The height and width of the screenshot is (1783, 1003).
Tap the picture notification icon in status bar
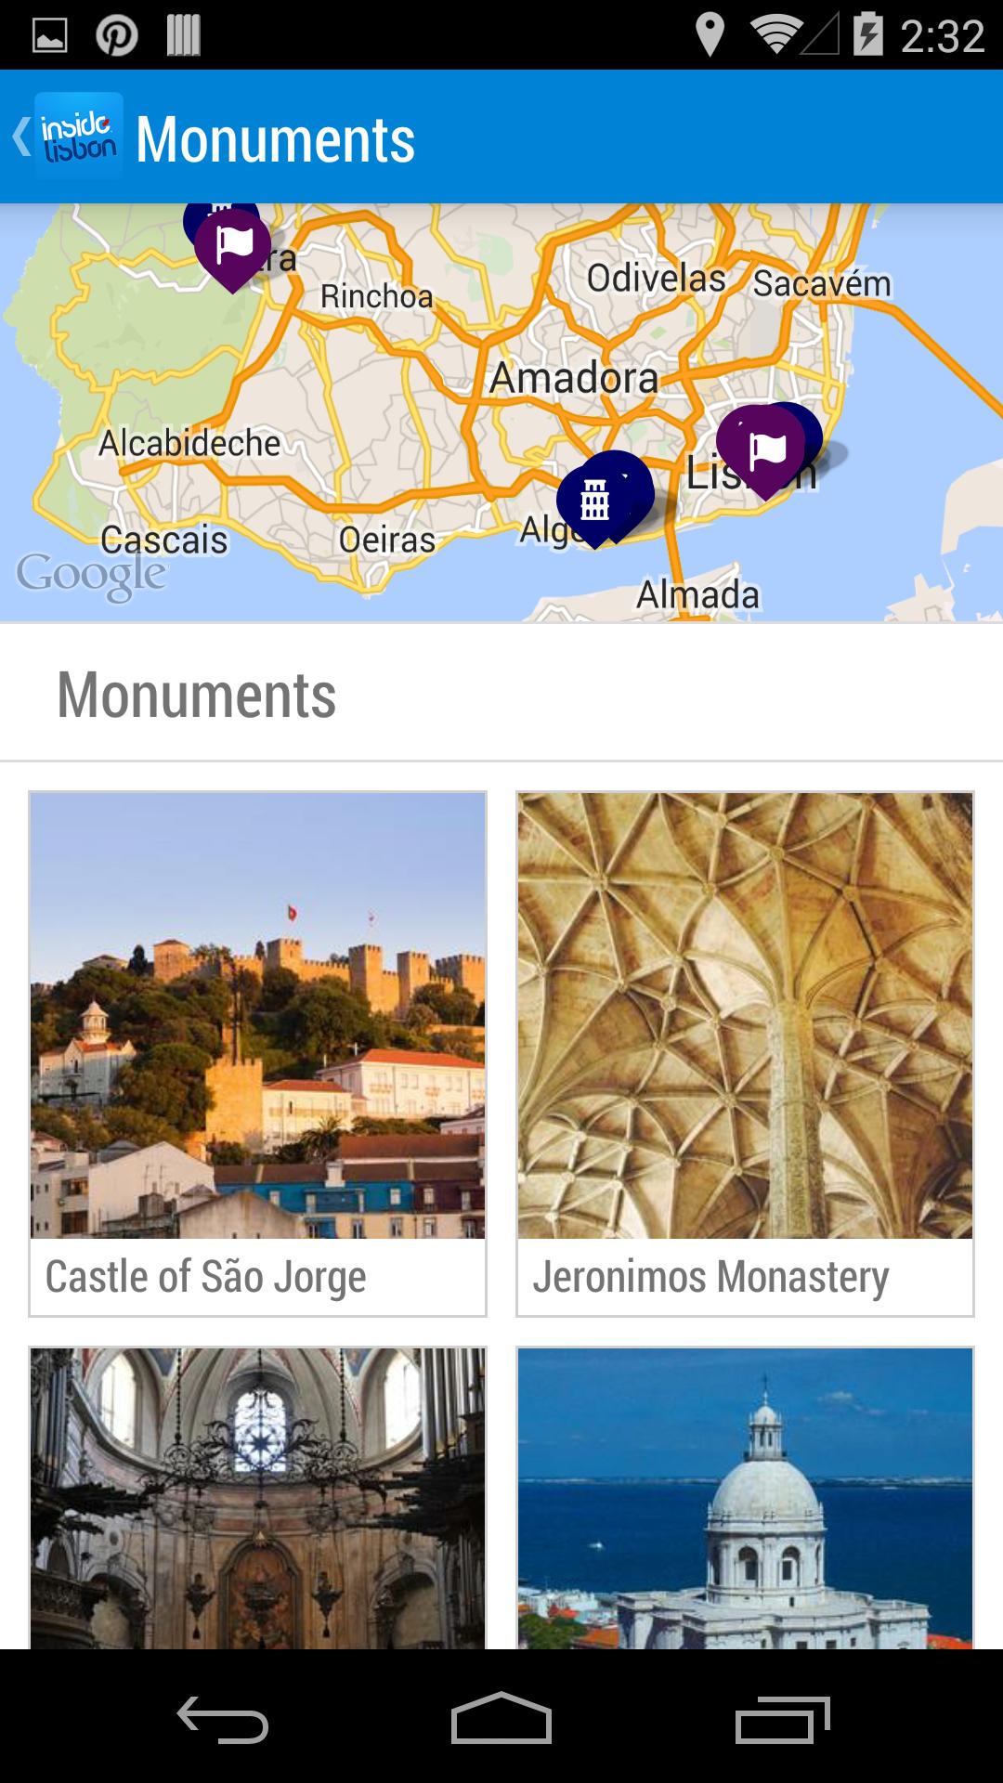(50, 36)
